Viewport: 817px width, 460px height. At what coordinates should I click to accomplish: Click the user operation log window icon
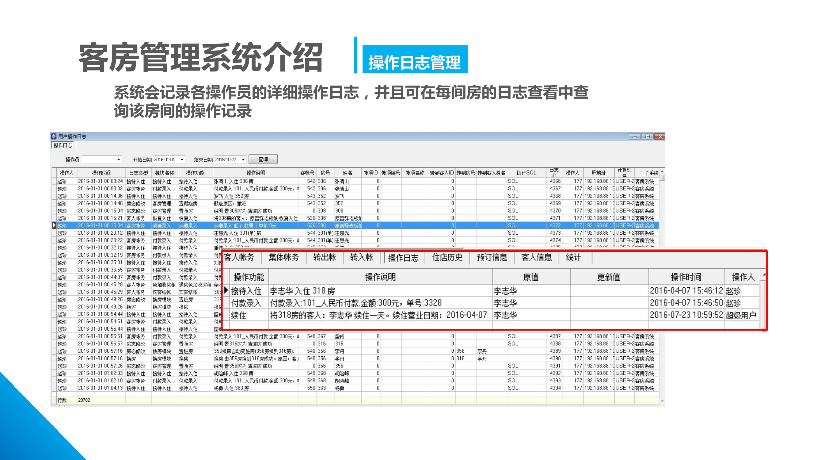point(54,136)
